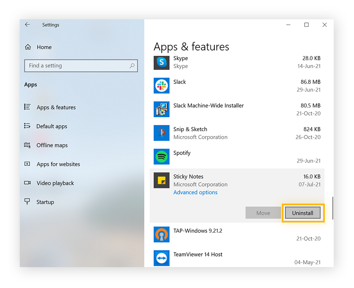The height and width of the screenshot is (288, 354).
Task: Open Offline maps settings
Action: point(52,145)
